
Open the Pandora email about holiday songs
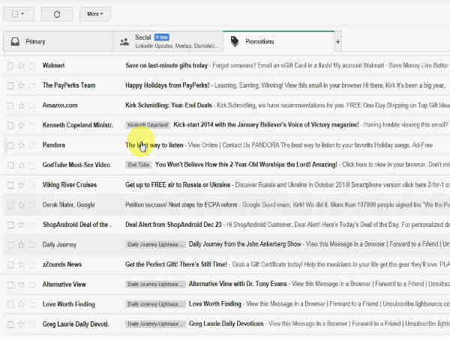point(225,145)
